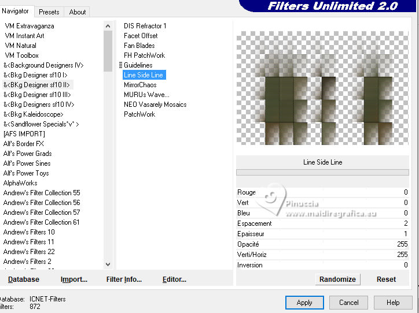Choose &<Bkg Designer sf10 I> category
Viewport: 419px width, 313px height.
35,75
